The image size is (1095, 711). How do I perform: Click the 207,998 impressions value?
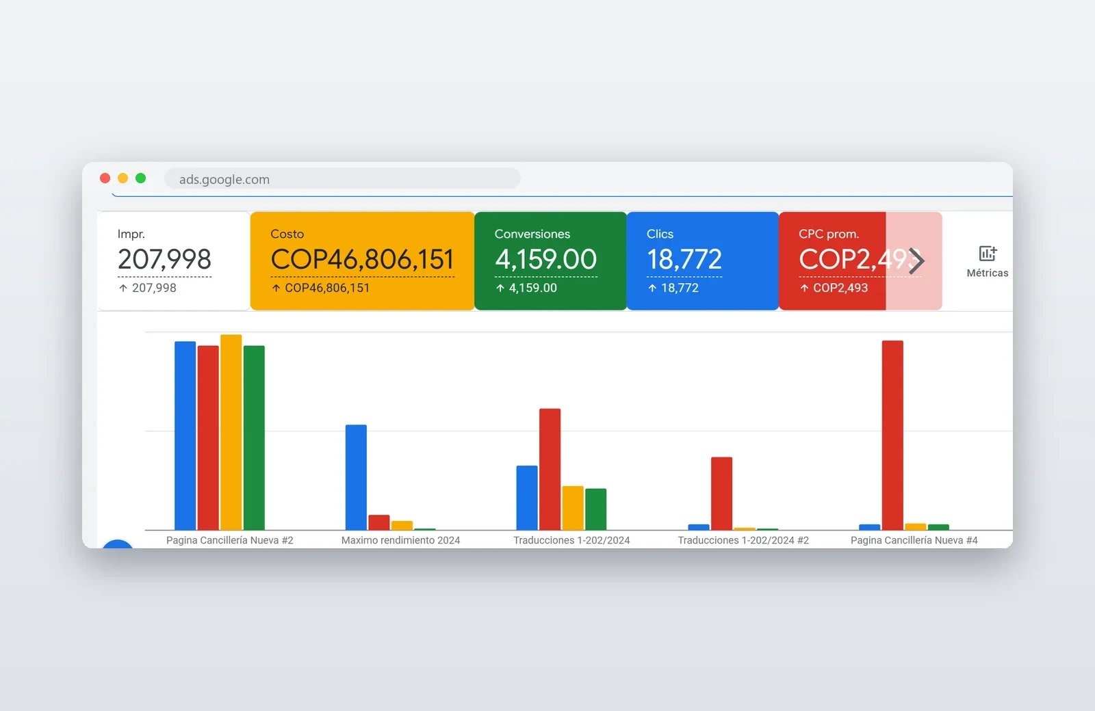coord(164,260)
